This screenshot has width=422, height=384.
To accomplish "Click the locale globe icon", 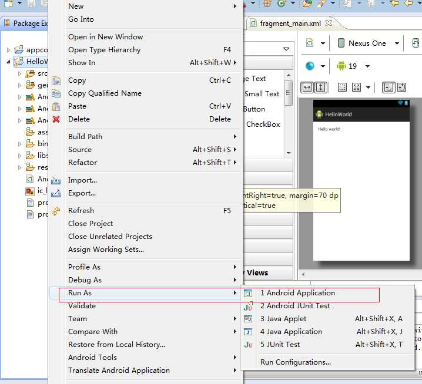I will coord(310,66).
